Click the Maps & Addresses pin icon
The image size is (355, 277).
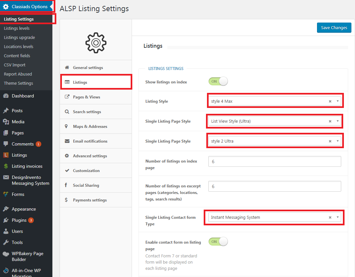pyautogui.click(x=66, y=126)
